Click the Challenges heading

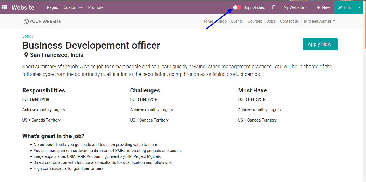coord(145,90)
